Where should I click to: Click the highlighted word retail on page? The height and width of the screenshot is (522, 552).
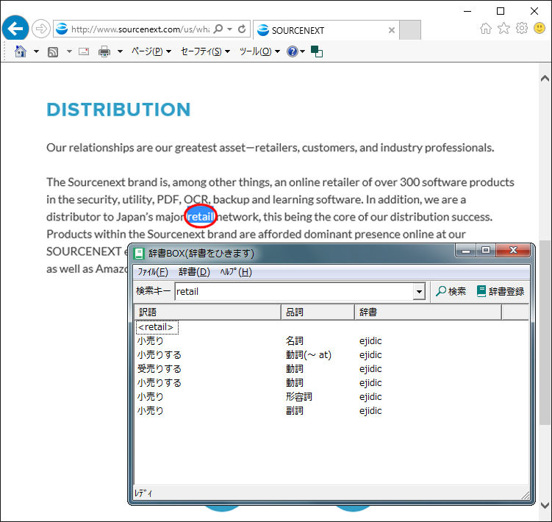(x=201, y=217)
